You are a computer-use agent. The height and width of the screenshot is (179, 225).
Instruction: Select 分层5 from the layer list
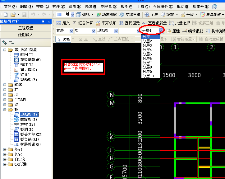click(x=151, y=54)
